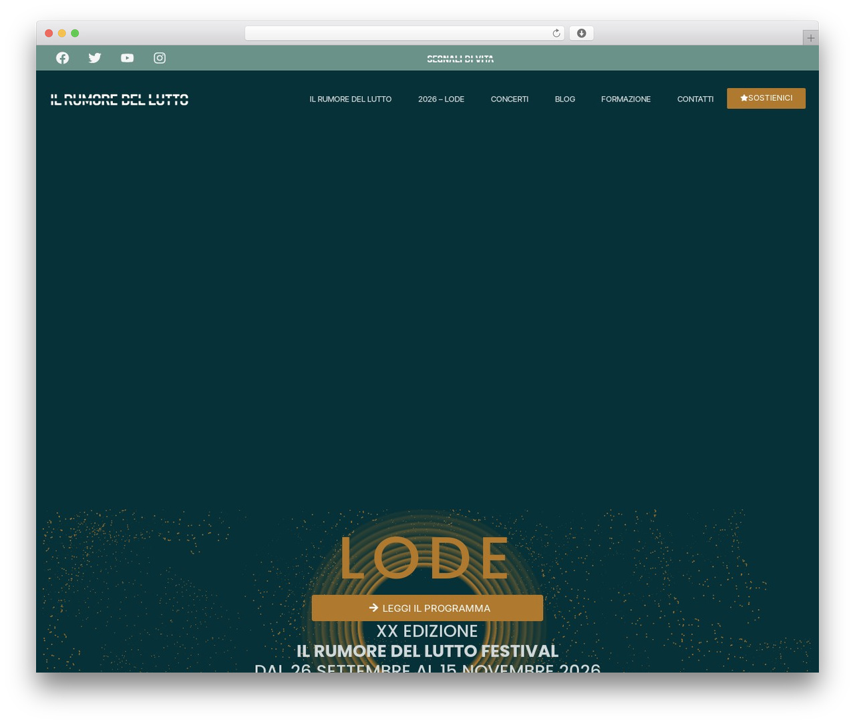Click the Sostienici button
The width and height of the screenshot is (855, 724).
pyautogui.click(x=766, y=98)
